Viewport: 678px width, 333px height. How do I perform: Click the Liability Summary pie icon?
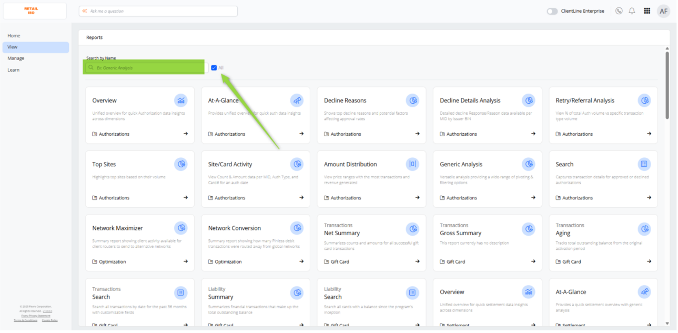point(297,292)
